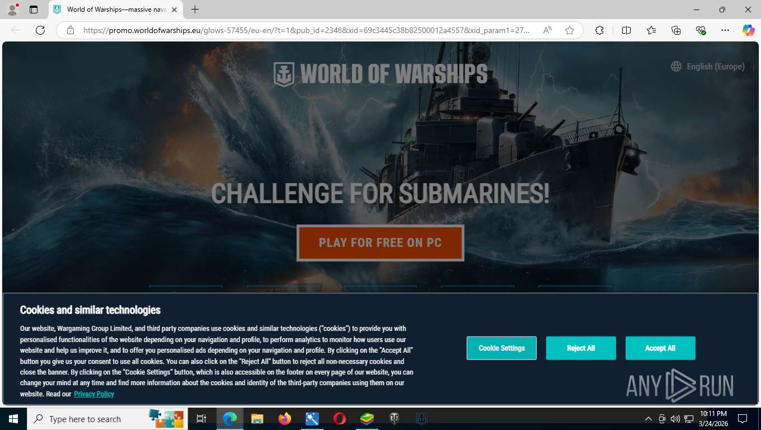Open BlueStacks from the taskbar

click(x=367, y=419)
